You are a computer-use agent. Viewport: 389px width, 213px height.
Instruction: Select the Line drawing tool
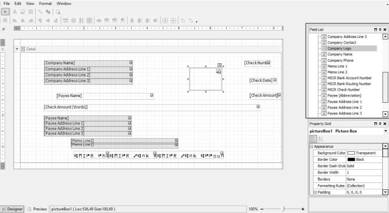pos(41,11)
